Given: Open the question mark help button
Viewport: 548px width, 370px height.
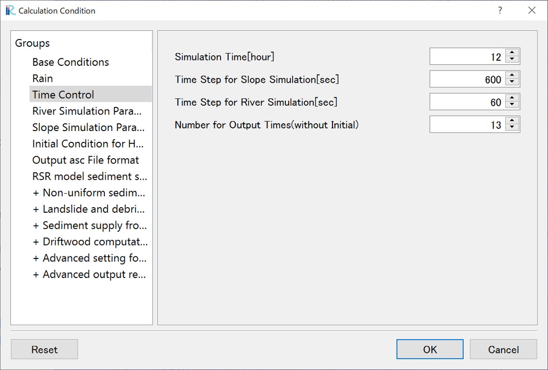Looking at the screenshot, I should point(500,10).
